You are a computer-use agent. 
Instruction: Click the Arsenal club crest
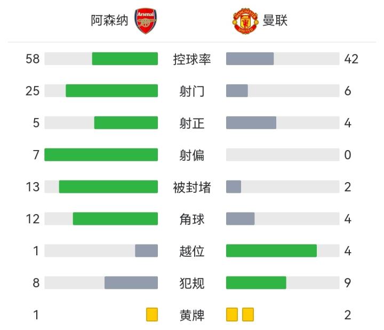coord(146,21)
